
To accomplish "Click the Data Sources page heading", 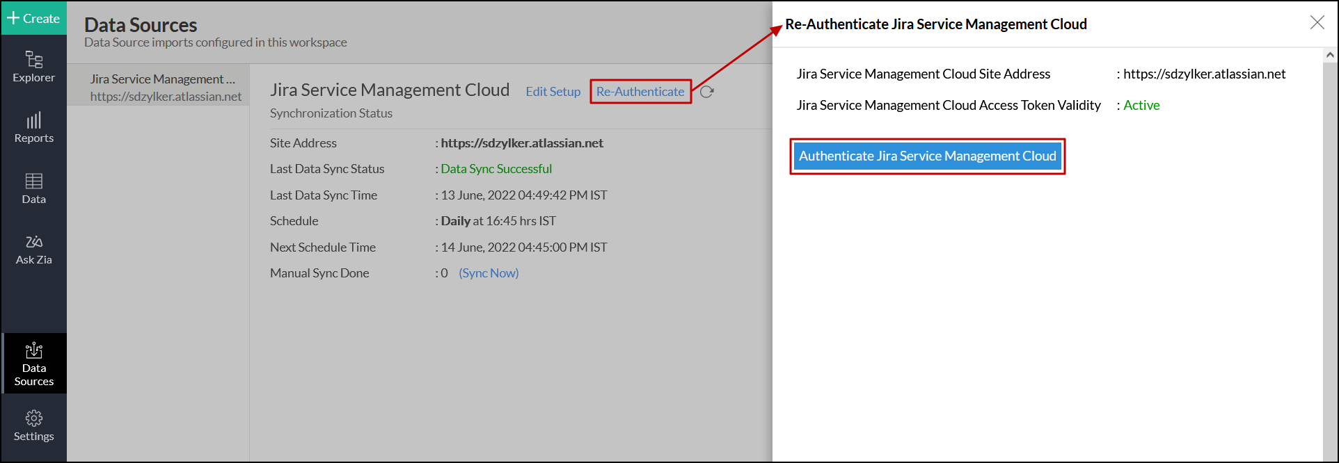I will [x=141, y=25].
